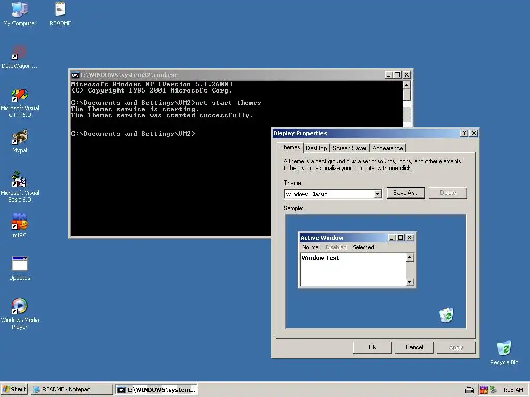Click the colorful shield tray icon
The width and height of the screenshot is (530, 397).
(x=483, y=390)
